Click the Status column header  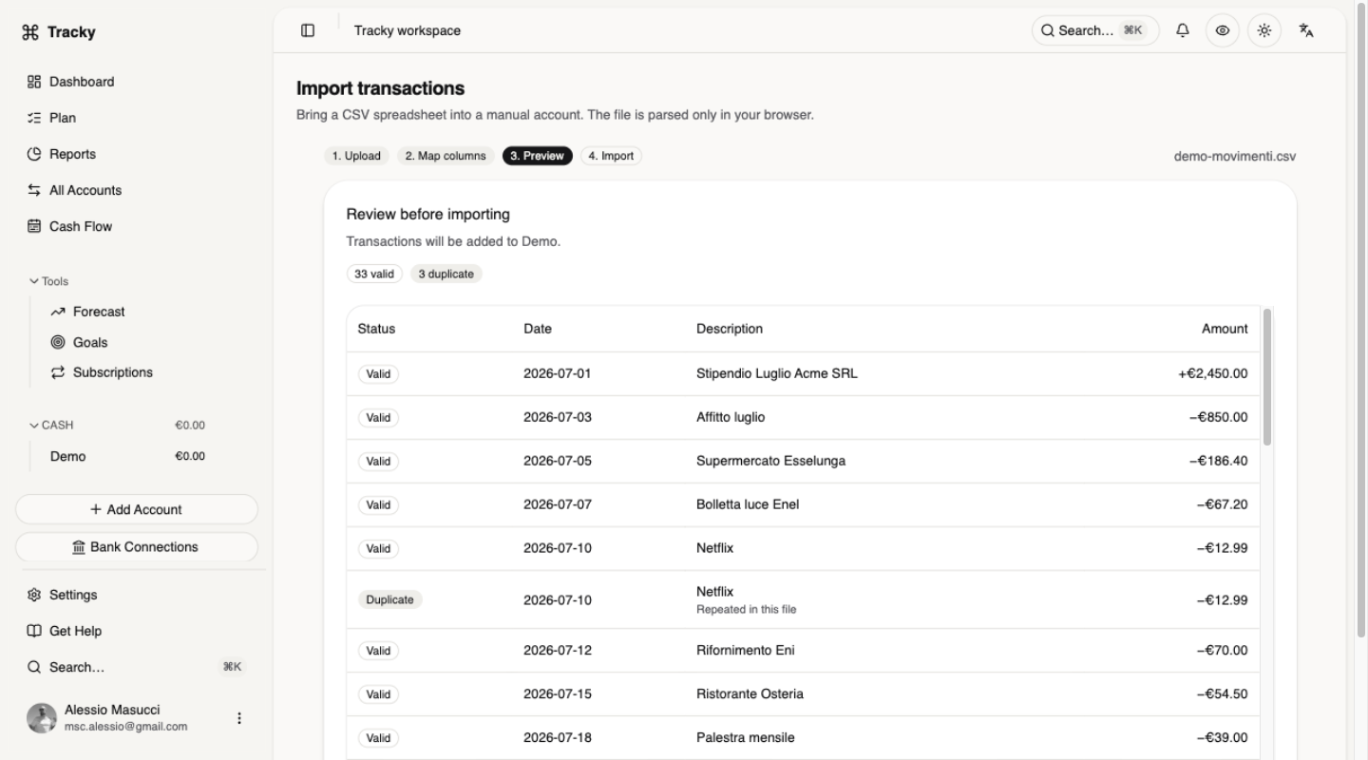tap(376, 329)
